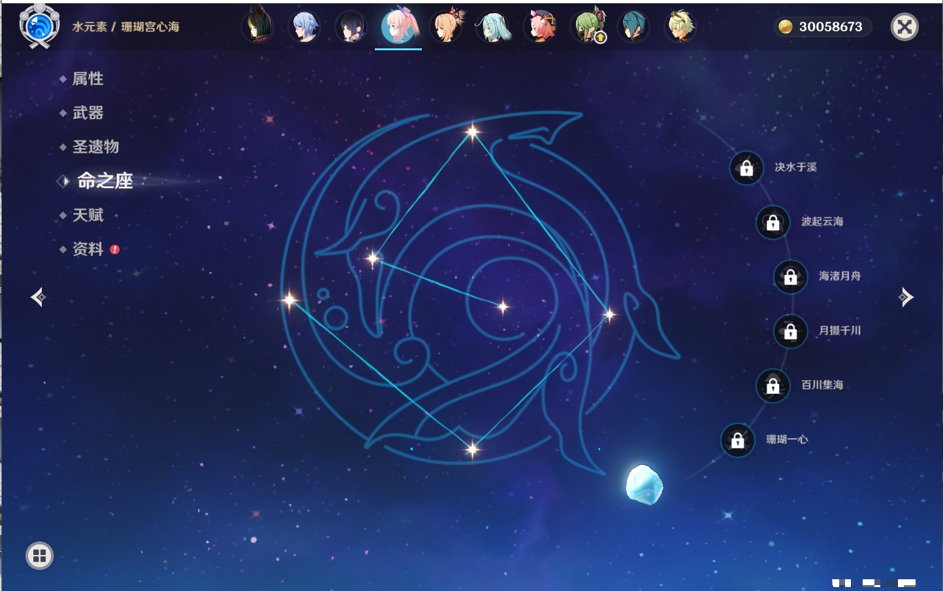Click red alert badge beside 资料
Image resolution: width=943 pixels, height=591 pixels.
point(115,249)
